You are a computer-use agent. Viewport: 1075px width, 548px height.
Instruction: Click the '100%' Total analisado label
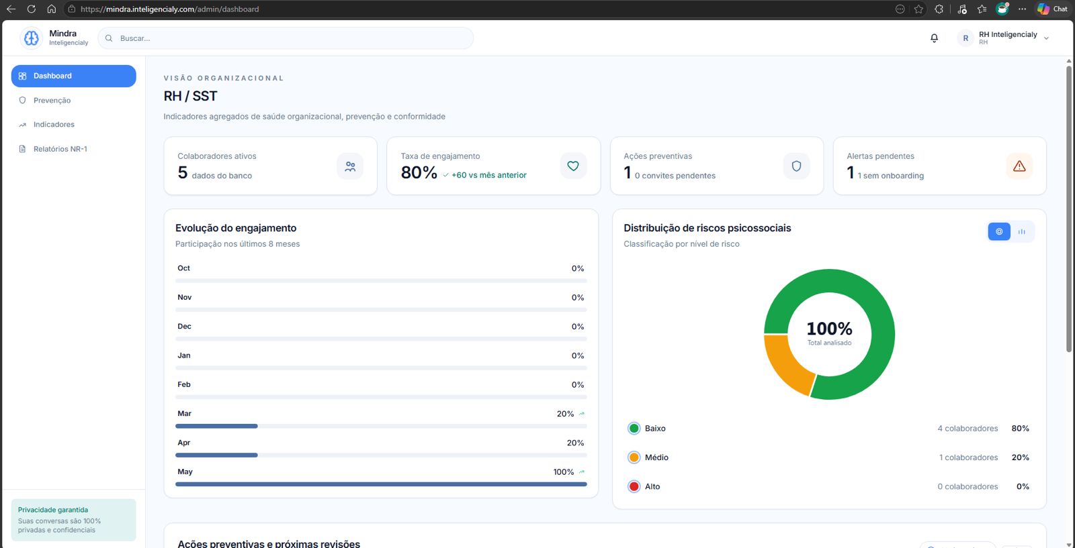829,329
